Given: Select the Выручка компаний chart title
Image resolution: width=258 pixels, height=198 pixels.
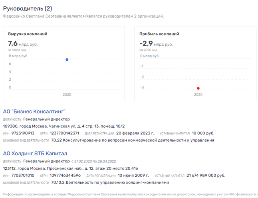Looking at the screenshot, I should (28, 34).
